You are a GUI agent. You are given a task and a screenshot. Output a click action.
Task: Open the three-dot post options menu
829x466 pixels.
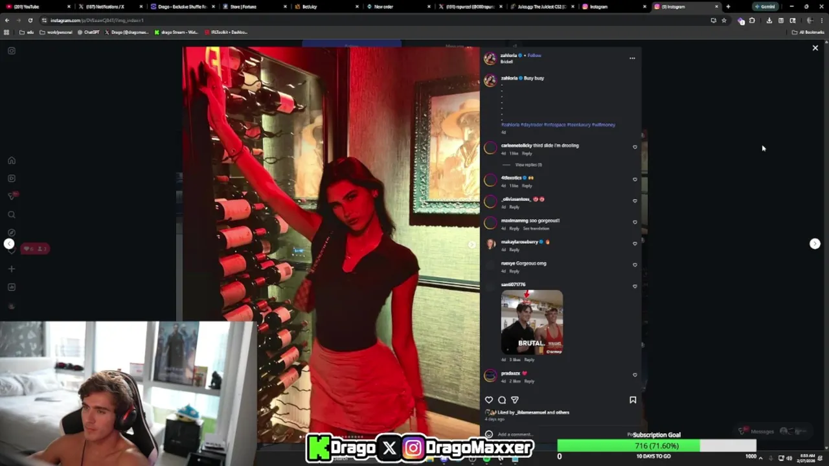[x=632, y=58]
